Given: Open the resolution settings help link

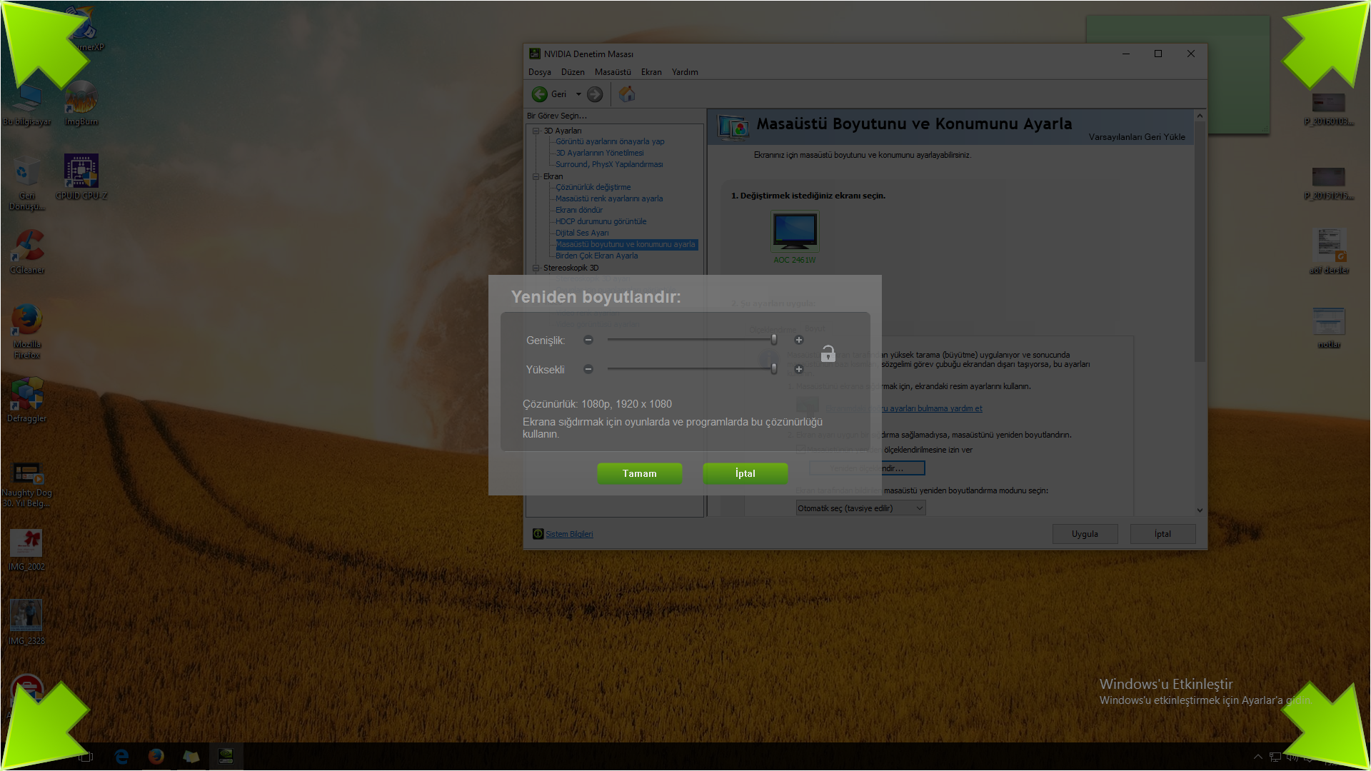Looking at the screenshot, I should (903, 408).
